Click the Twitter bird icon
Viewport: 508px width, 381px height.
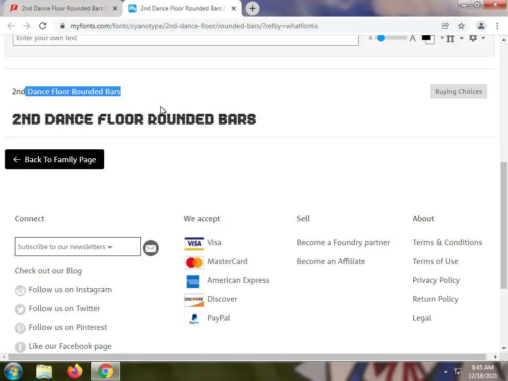20,309
